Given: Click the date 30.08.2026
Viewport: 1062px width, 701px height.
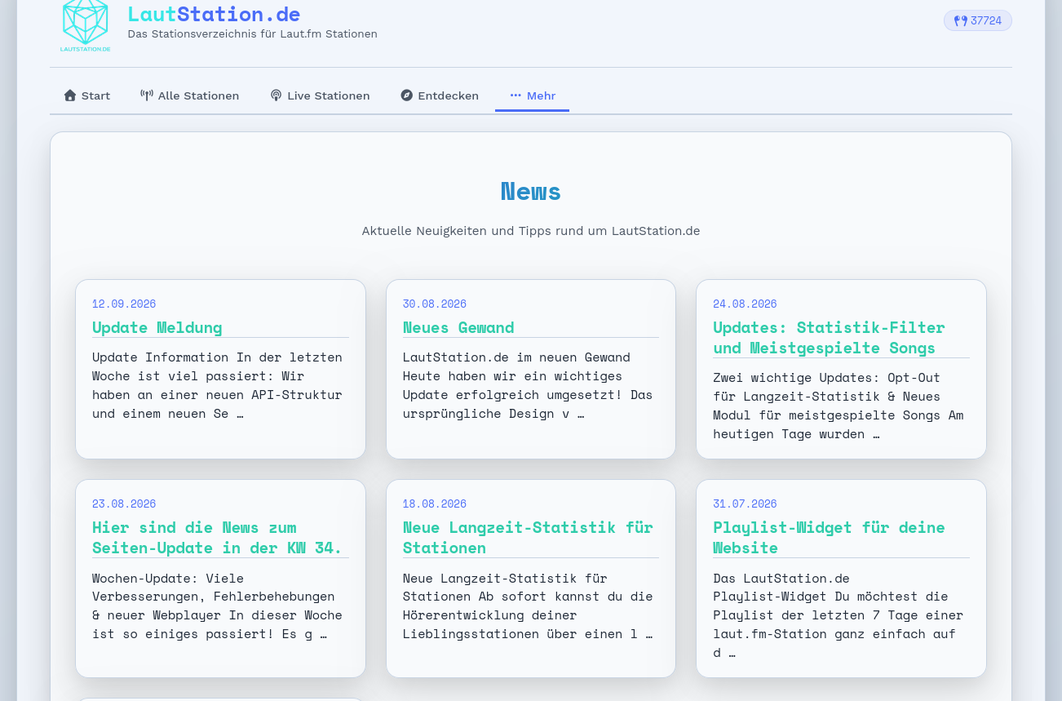Looking at the screenshot, I should 435,304.
